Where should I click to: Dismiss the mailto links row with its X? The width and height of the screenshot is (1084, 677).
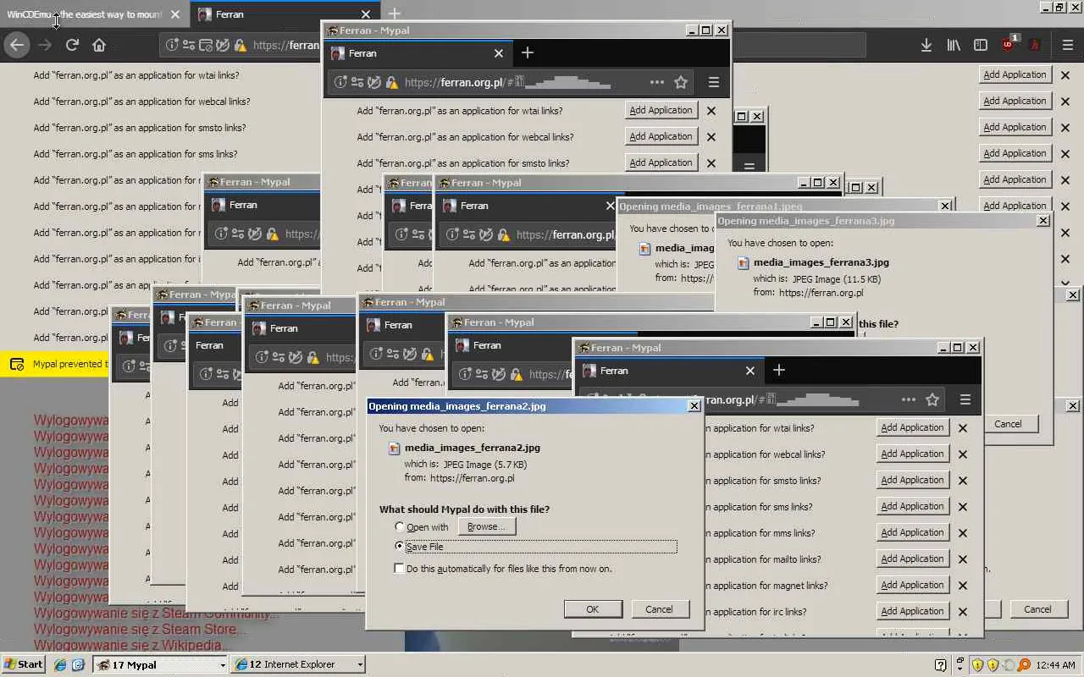tap(963, 559)
